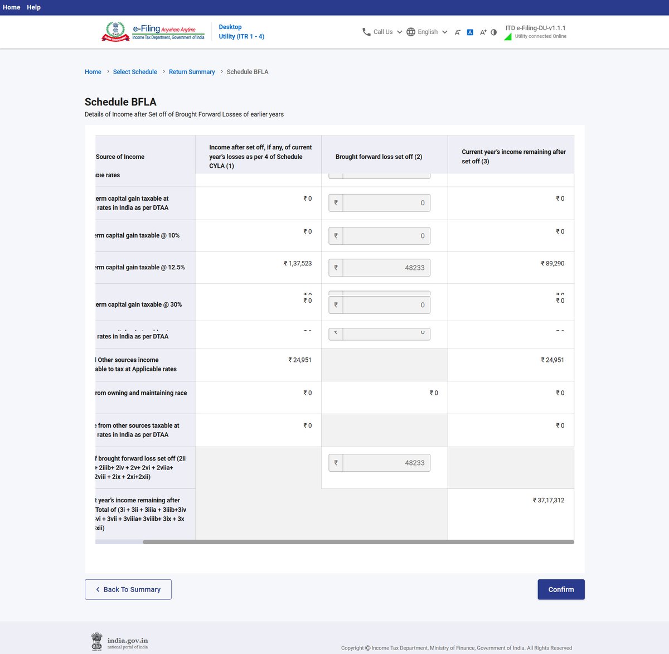Open Select Schedule breadcrumb link
This screenshot has width=669, height=654.
[x=135, y=72]
